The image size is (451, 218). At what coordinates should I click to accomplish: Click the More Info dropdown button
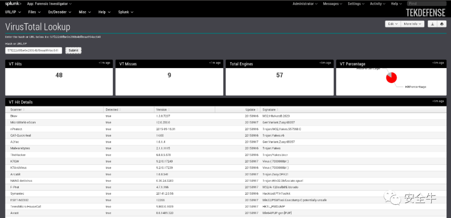click(x=413, y=24)
